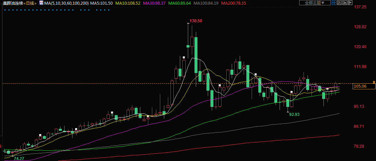Click the 74.27 low price label
This screenshot has height=161, width=376.
point(19,159)
